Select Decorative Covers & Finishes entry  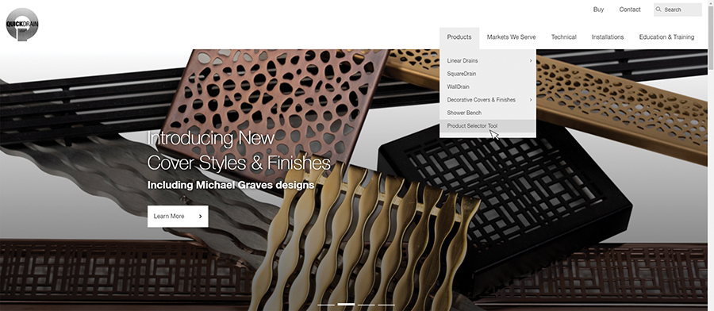[488, 100]
